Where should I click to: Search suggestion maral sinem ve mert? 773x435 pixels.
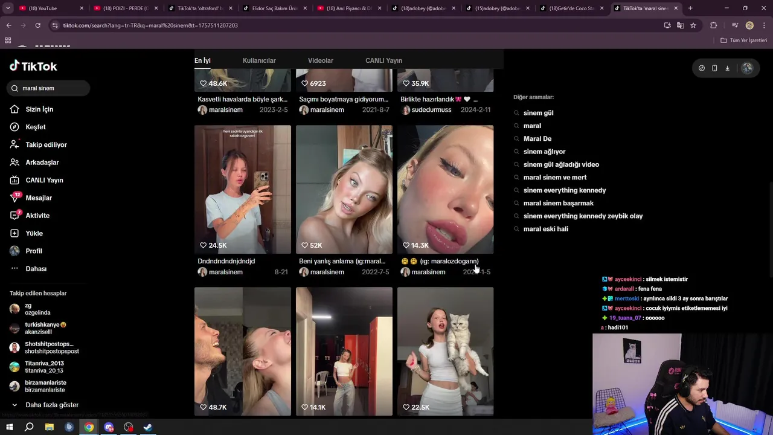[x=554, y=178]
